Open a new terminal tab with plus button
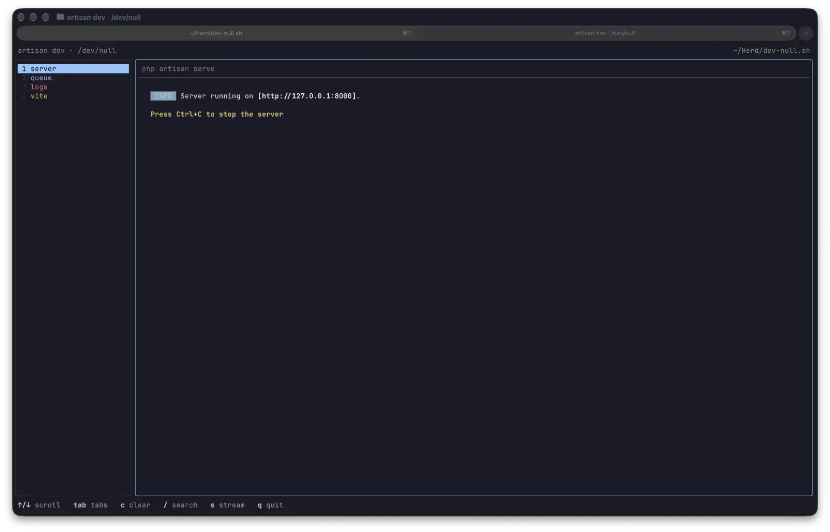830x532 pixels. [x=806, y=33]
